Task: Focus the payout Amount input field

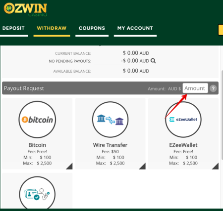Action: point(195,88)
